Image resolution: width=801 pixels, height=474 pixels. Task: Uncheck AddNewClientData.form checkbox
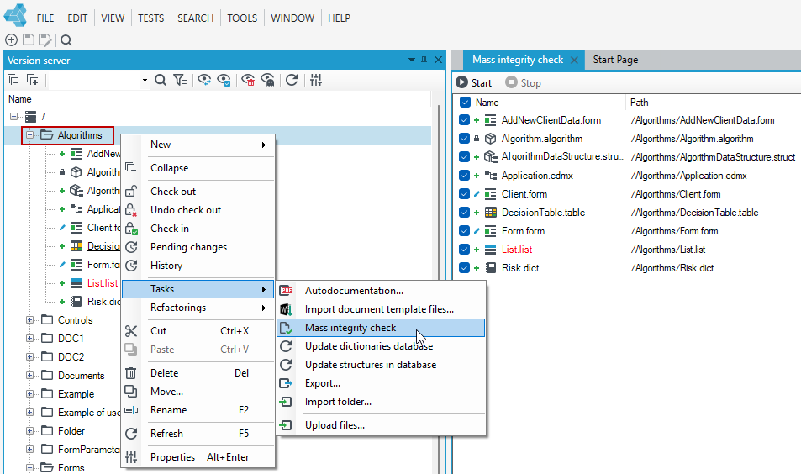(464, 120)
